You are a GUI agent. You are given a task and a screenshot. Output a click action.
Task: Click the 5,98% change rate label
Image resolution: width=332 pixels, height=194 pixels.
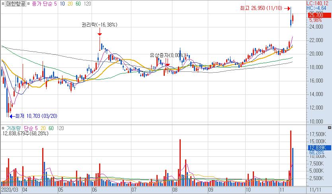pos(316,20)
